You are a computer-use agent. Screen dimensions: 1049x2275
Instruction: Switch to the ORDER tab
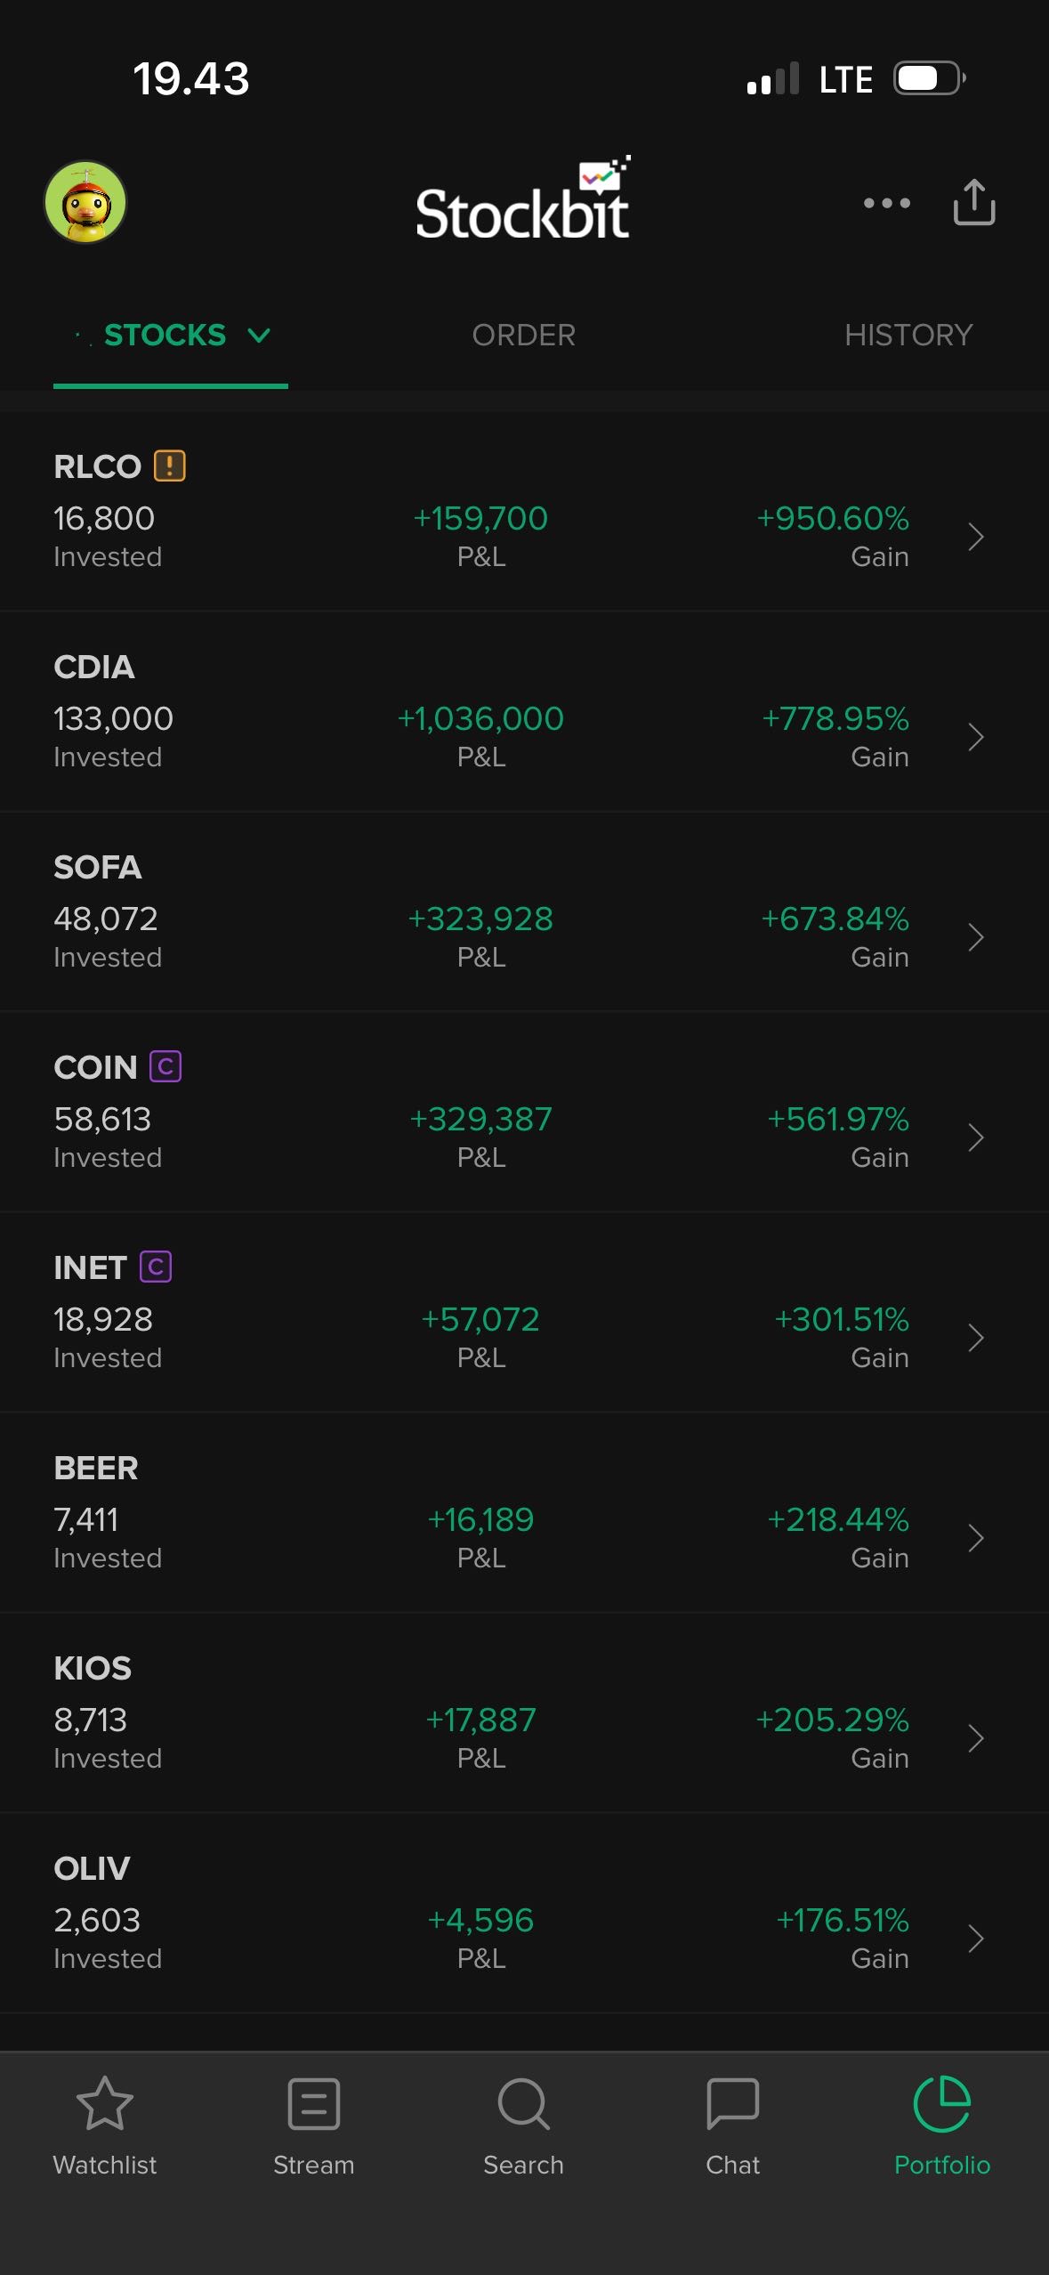(523, 336)
